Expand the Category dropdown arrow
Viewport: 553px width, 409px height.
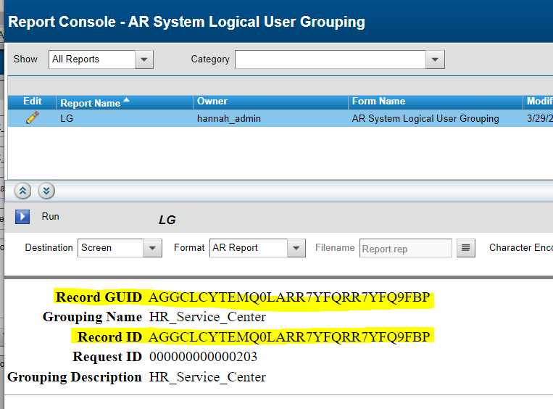coord(435,59)
